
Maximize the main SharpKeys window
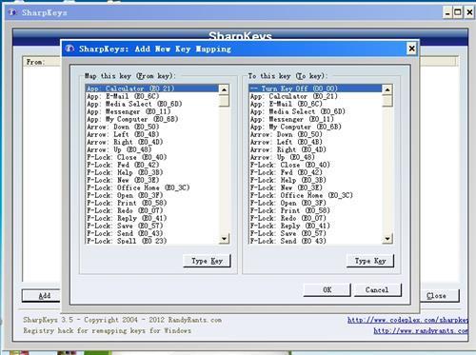tap(458, 12)
